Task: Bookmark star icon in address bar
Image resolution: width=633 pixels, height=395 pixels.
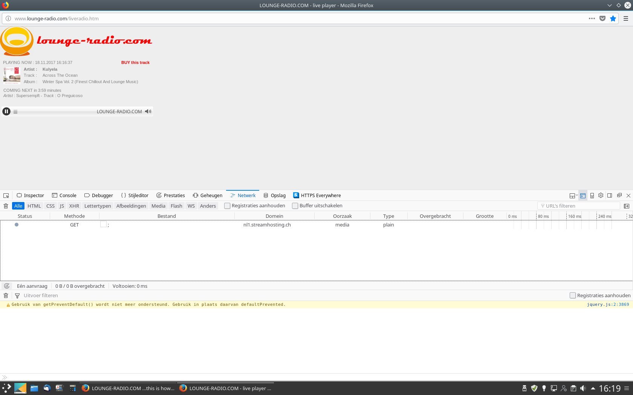Action: 613,18
